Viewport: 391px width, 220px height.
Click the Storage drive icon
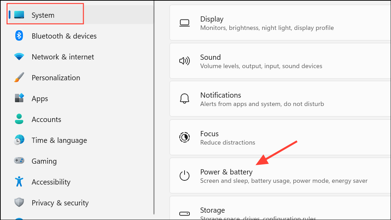(184, 213)
